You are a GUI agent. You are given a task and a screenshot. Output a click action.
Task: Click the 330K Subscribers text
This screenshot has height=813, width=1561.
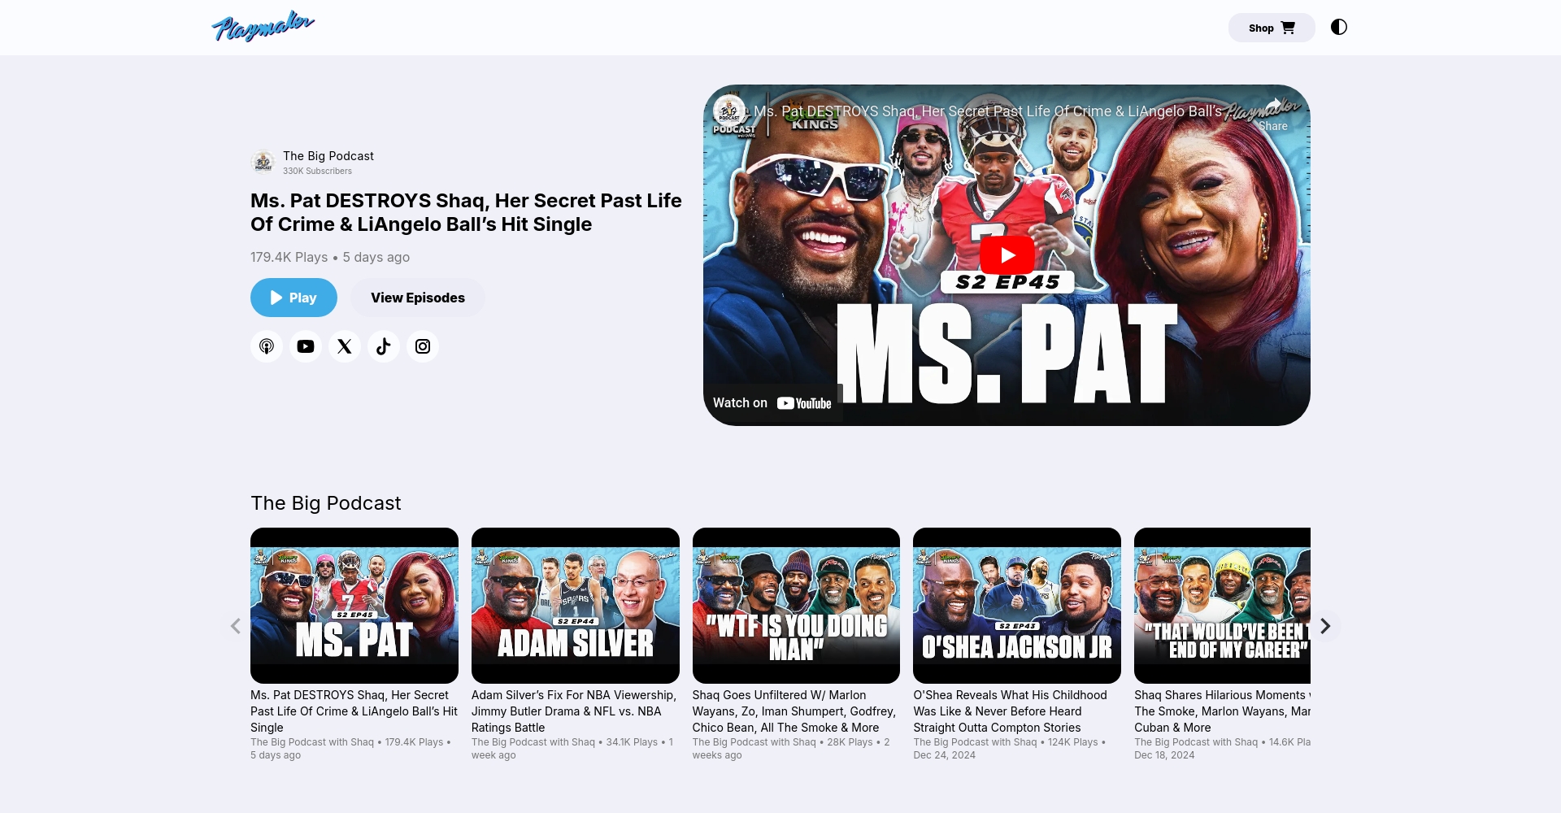point(317,171)
